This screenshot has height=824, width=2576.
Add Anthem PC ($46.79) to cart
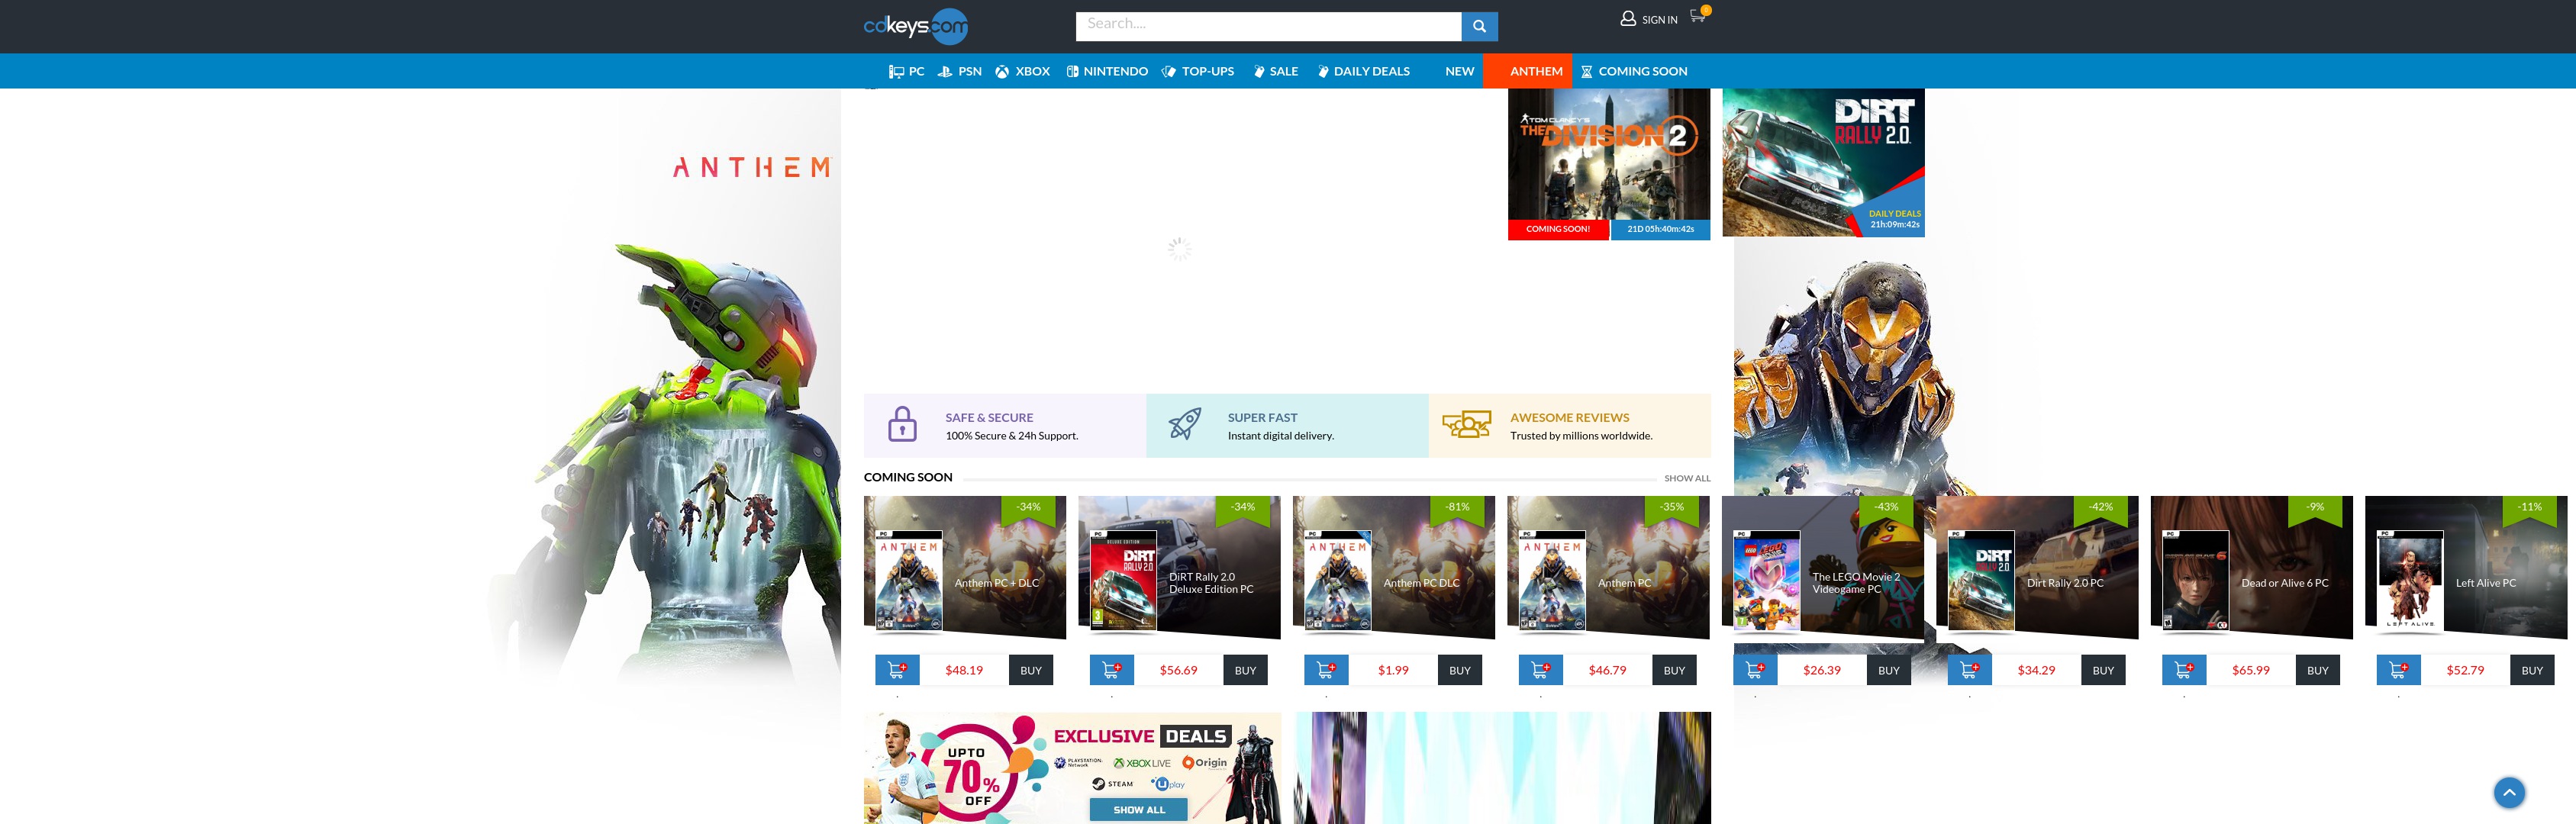[x=1540, y=670]
